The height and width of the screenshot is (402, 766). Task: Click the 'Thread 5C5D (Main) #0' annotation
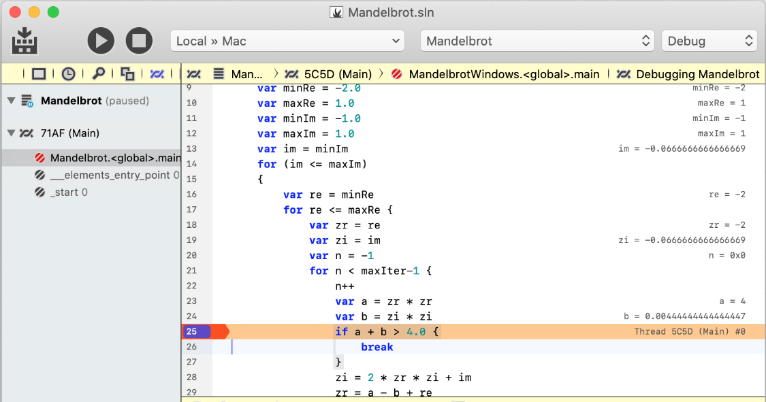click(x=690, y=332)
